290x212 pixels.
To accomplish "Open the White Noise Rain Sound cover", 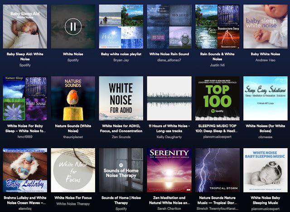I will click(169, 26).
